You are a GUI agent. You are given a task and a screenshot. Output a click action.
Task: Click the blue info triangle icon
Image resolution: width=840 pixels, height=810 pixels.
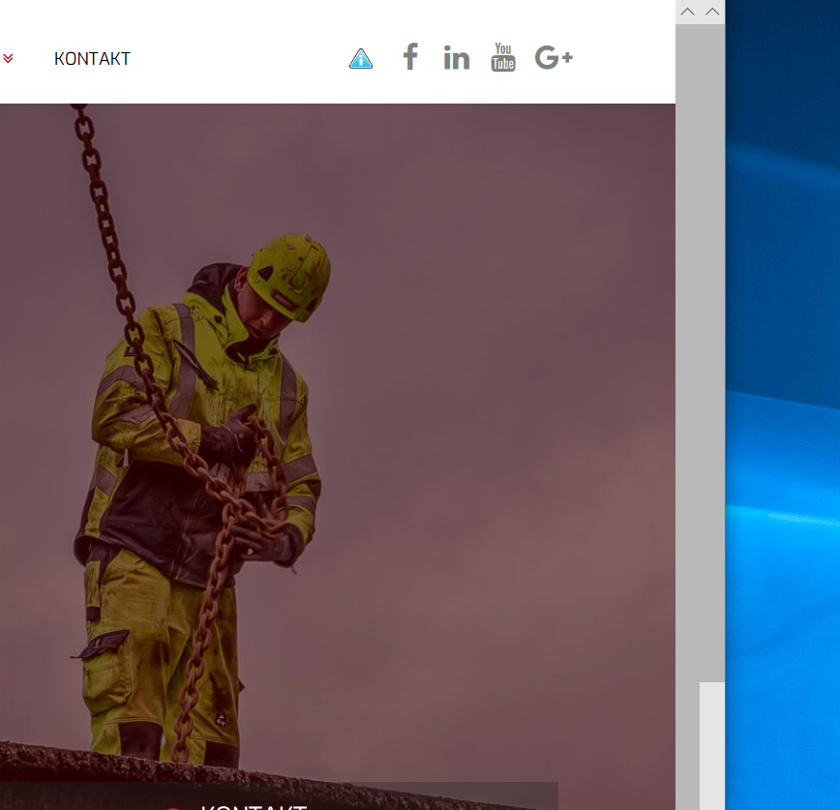point(361,58)
